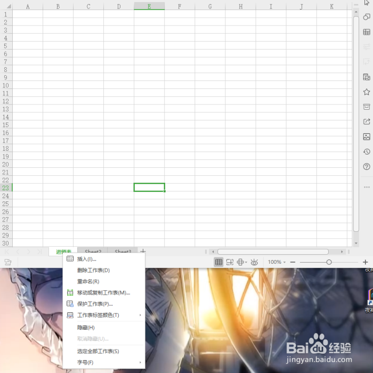
Task: Expand the reading mode dropdown arrow
Action: pyautogui.click(x=246, y=262)
